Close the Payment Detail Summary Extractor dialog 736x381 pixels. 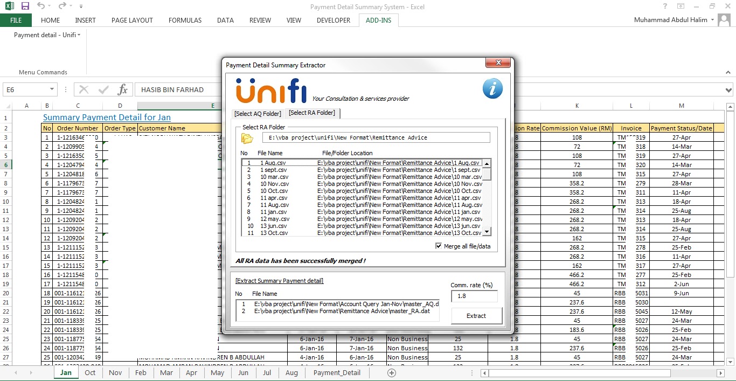[x=498, y=63]
